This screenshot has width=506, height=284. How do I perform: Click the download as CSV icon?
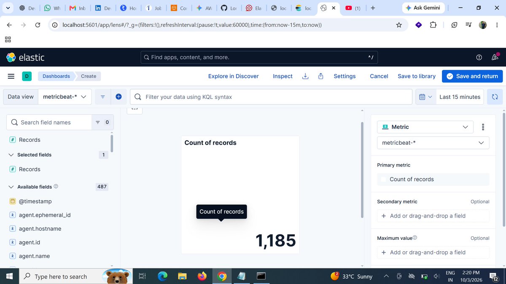click(306, 76)
